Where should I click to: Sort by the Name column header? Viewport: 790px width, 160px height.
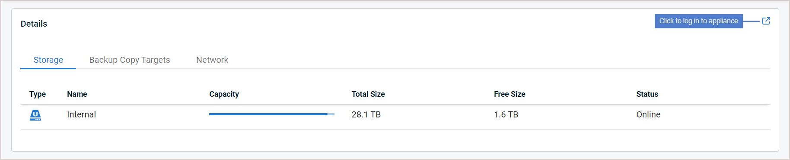point(77,94)
